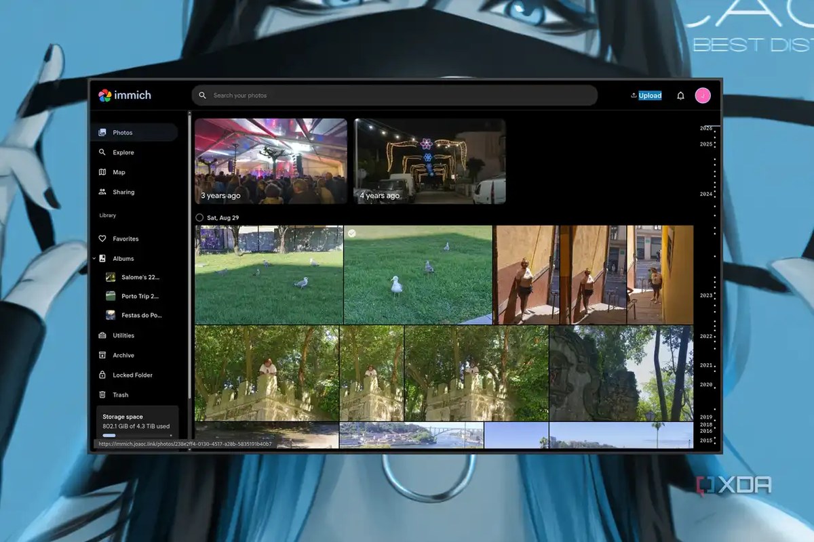
Task: Open Locked Folder in sidebar
Action: 134,375
